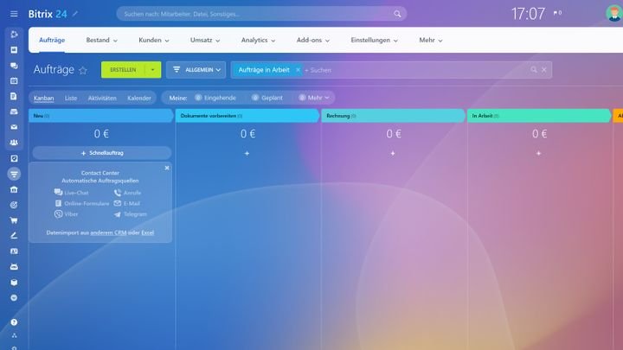Switch to Kanban view

(x=44, y=98)
